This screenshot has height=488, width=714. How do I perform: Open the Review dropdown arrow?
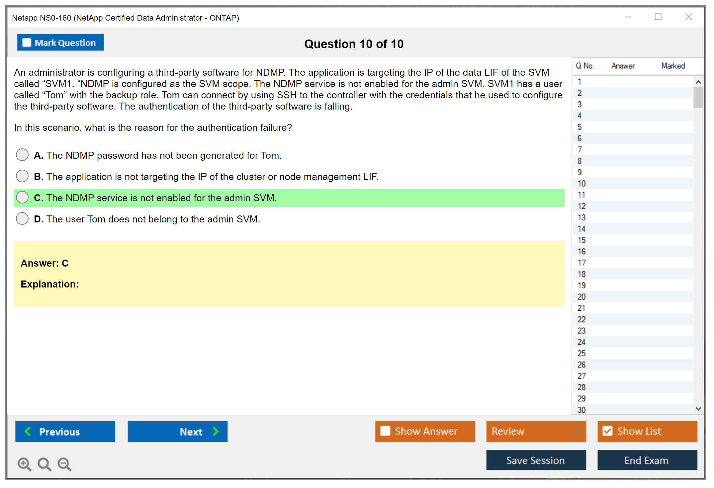pyautogui.click(x=576, y=431)
